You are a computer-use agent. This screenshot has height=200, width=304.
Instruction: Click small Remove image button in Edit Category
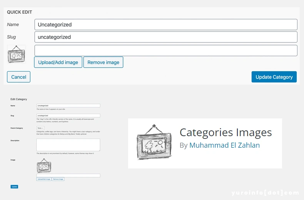pyautogui.click(x=58, y=179)
